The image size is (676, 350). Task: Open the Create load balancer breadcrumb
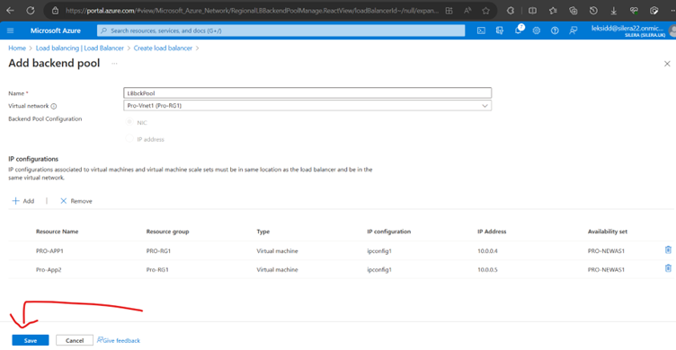[163, 48]
